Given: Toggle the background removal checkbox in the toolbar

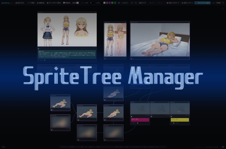Looking at the screenshot, I should pos(64,3).
